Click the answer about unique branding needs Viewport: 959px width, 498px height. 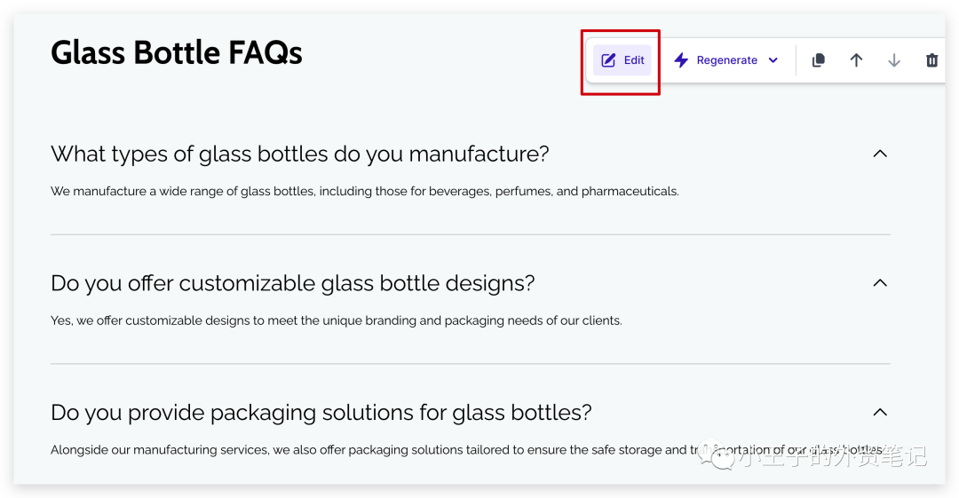point(337,320)
